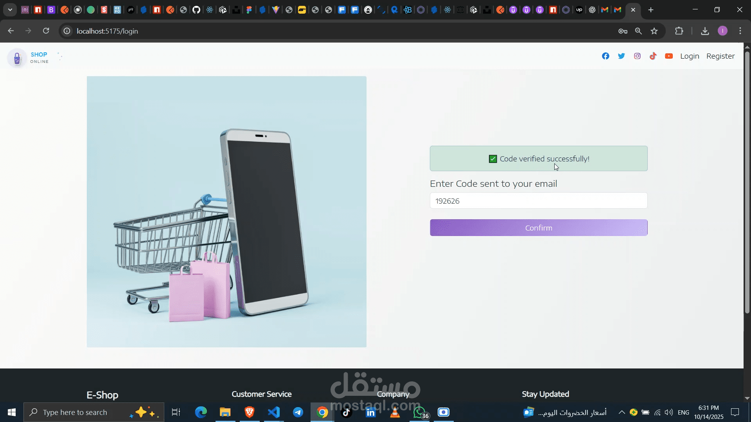Bookmark this page with star icon
The width and height of the screenshot is (751, 422).
(x=654, y=31)
